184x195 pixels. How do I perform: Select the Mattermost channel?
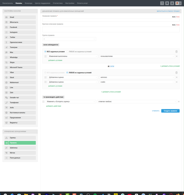point(20,82)
